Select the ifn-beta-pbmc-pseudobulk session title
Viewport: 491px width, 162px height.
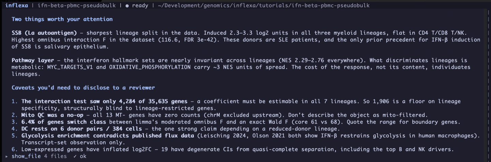[x=76, y=6]
